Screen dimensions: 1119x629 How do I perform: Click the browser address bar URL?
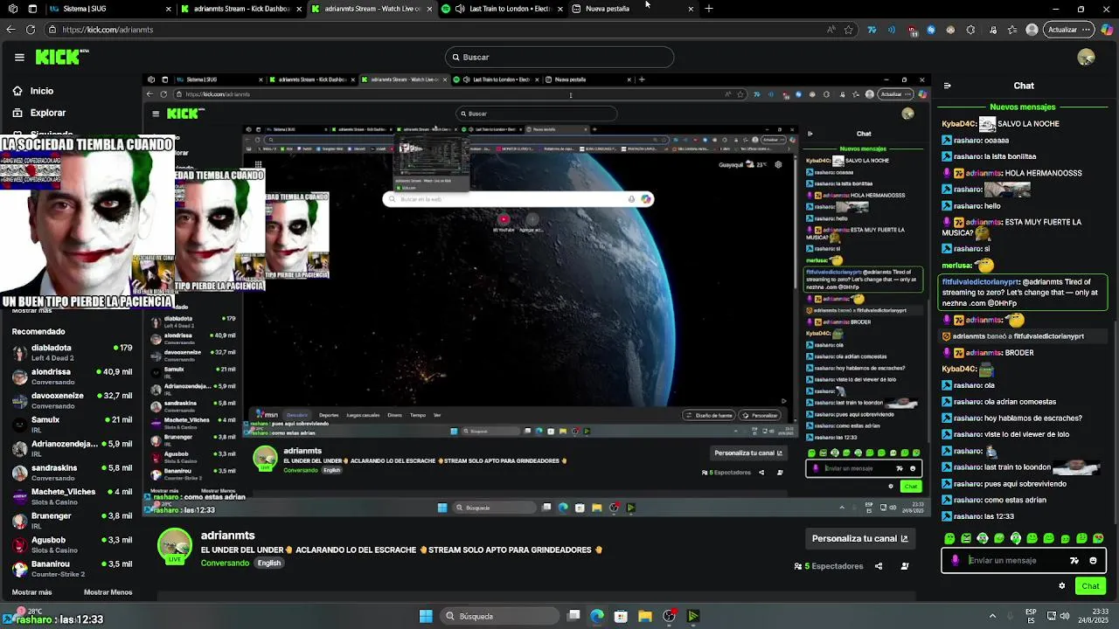[x=108, y=30]
